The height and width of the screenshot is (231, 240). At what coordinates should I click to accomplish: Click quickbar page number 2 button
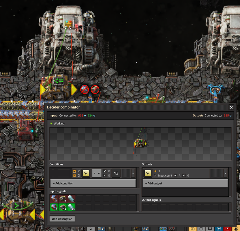pyautogui.click(x=91, y=229)
